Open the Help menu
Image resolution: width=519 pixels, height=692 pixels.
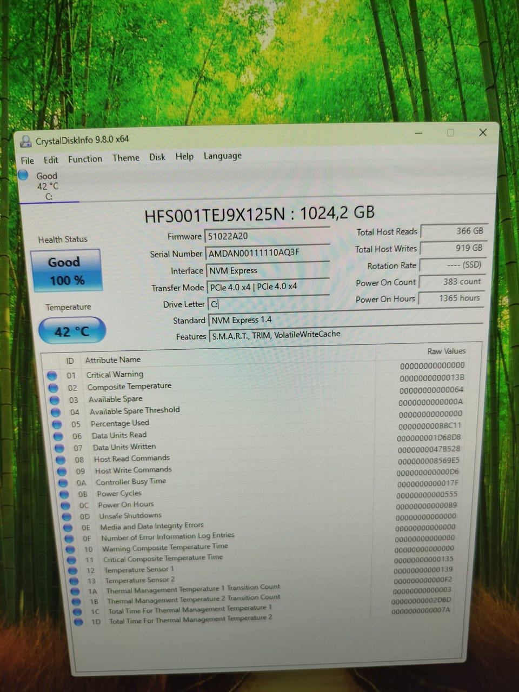184,156
